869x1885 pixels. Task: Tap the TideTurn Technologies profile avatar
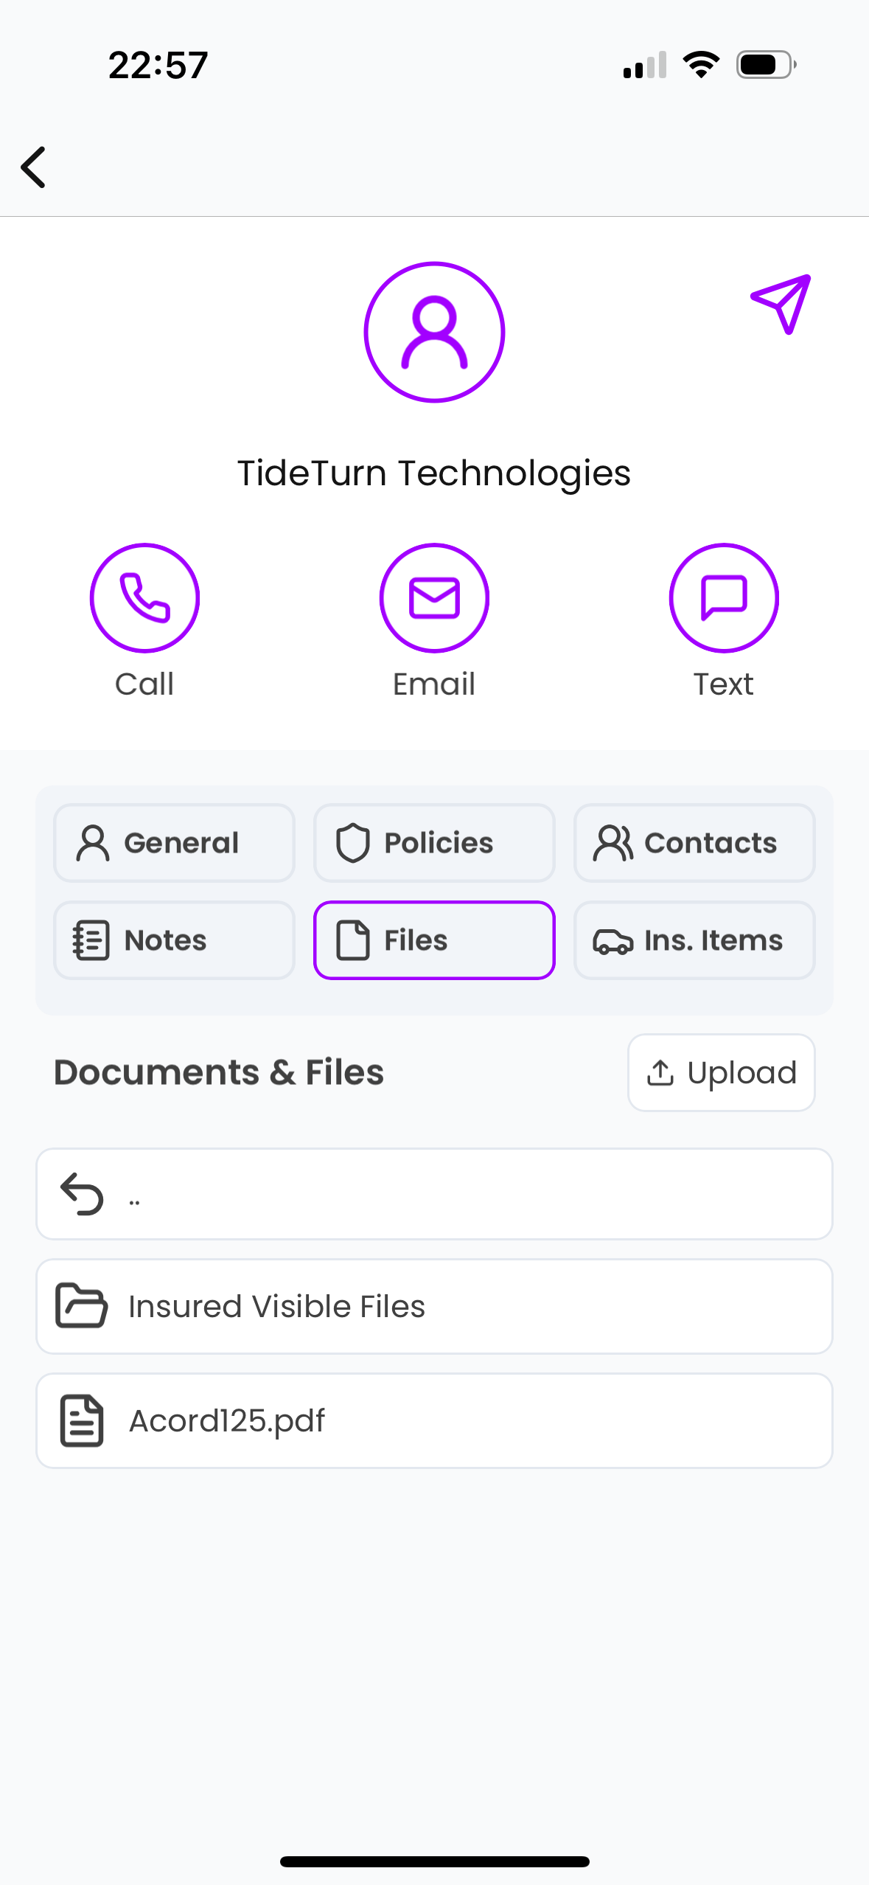pos(434,332)
